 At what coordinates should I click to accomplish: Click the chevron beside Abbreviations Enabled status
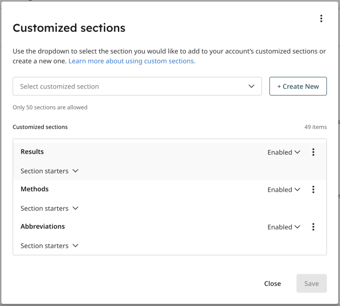point(297,227)
